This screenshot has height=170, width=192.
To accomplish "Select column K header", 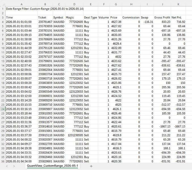I will 178,5.
